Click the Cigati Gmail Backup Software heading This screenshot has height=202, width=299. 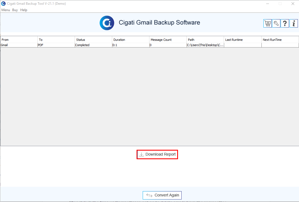click(159, 23)
